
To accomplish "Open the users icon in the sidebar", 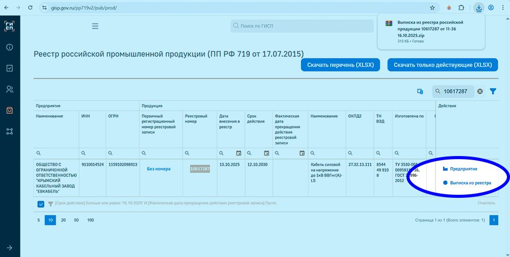I will pos(10,89).
